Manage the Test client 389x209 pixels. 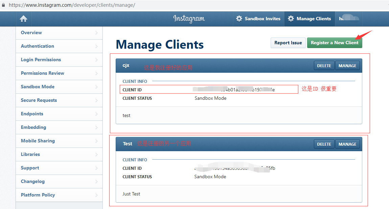tap(347, 144)
